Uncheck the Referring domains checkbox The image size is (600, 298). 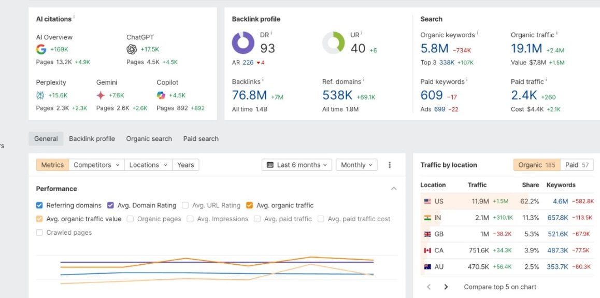point(39,205)
